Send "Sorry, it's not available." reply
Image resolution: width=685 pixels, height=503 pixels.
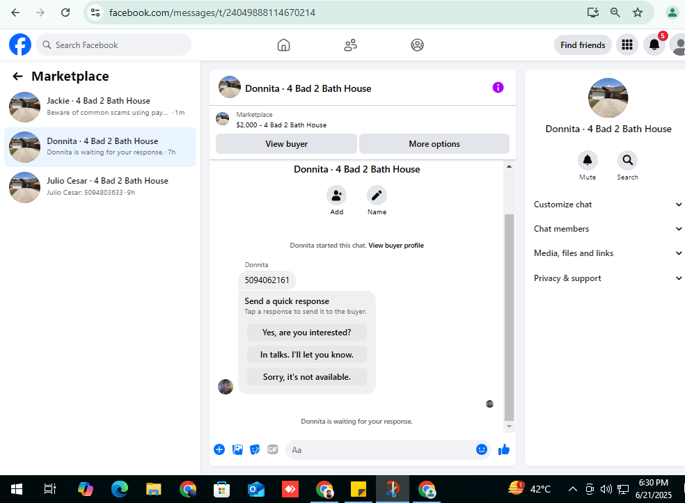(307, 377)
